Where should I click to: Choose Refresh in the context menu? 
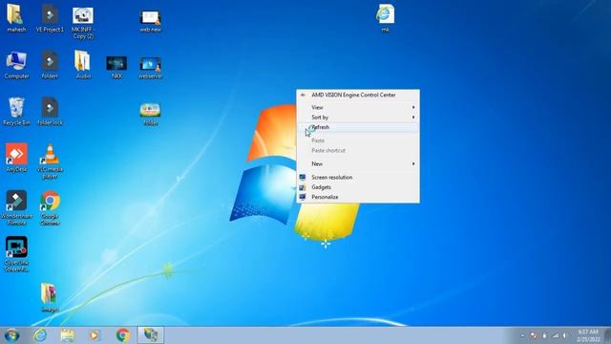point(358,127)
